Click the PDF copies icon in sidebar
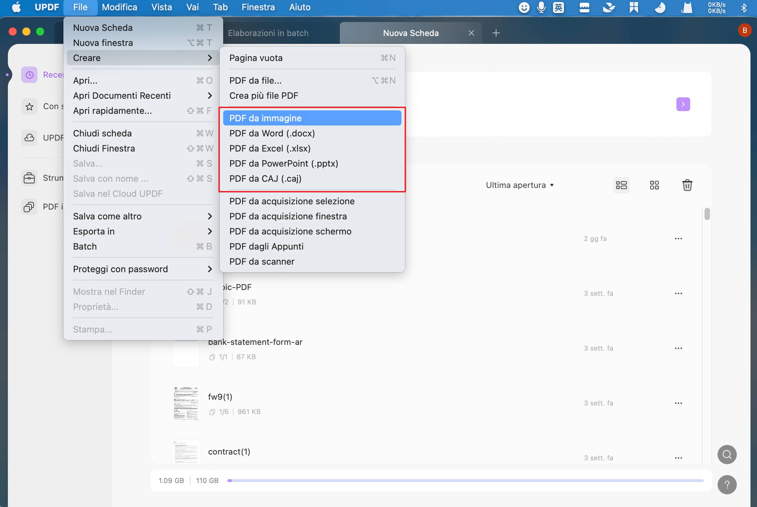The image size is (757, 507). [29, 207]
